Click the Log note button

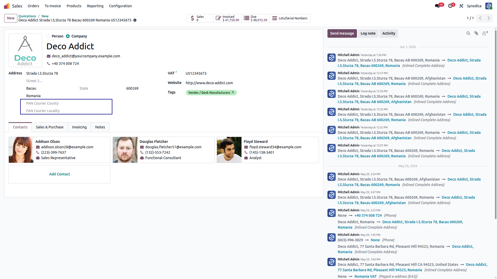(368, 33)
